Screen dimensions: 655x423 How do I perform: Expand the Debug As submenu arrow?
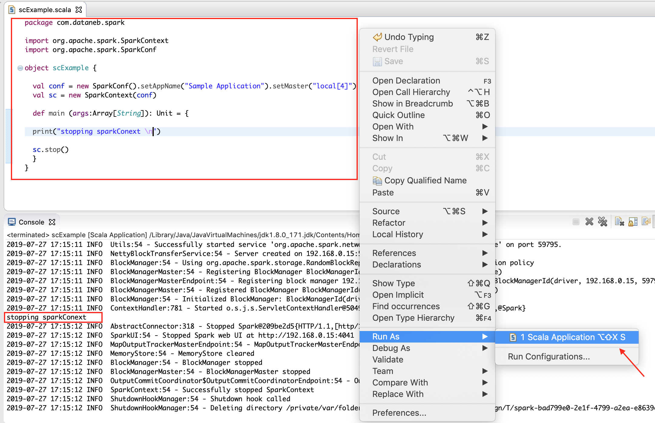[485, 348]
